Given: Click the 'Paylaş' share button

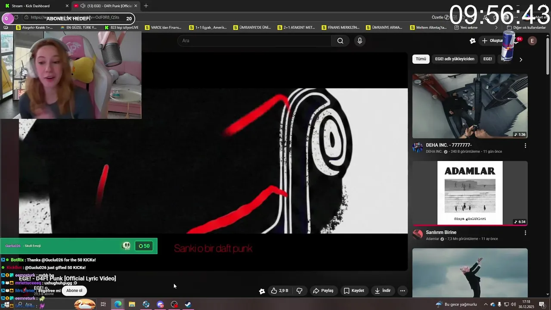Looking at the screenshot, I should 323,291.
